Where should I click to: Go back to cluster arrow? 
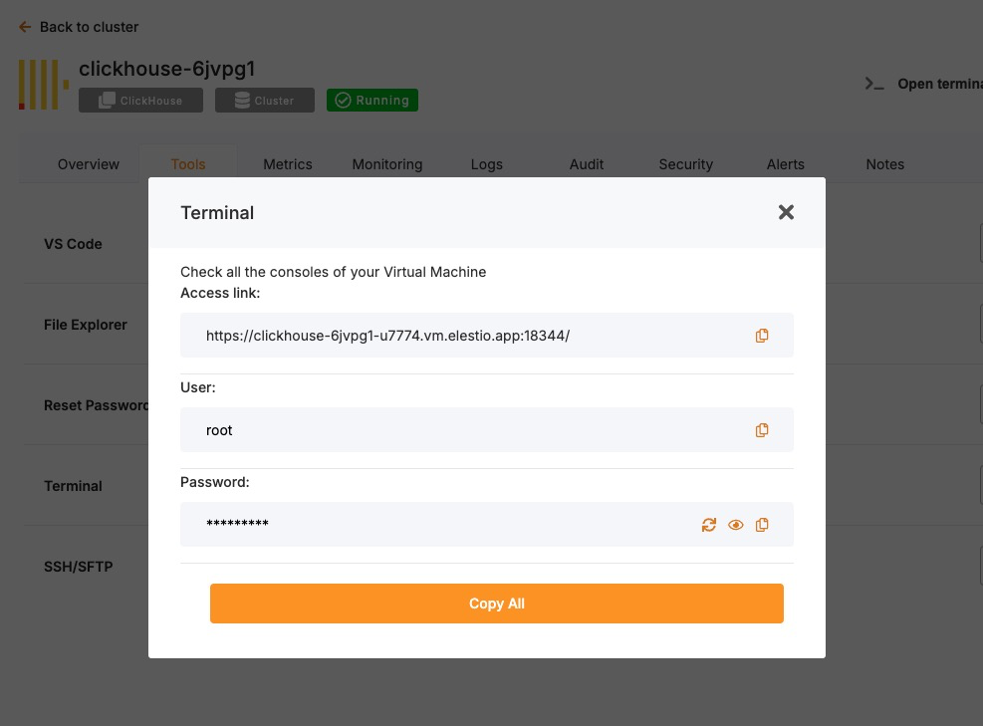25,27
